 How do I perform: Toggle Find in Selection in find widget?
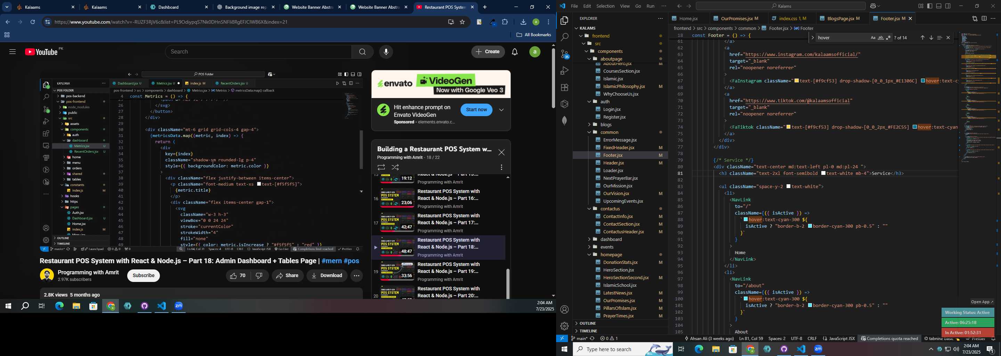tap(939, 38)
